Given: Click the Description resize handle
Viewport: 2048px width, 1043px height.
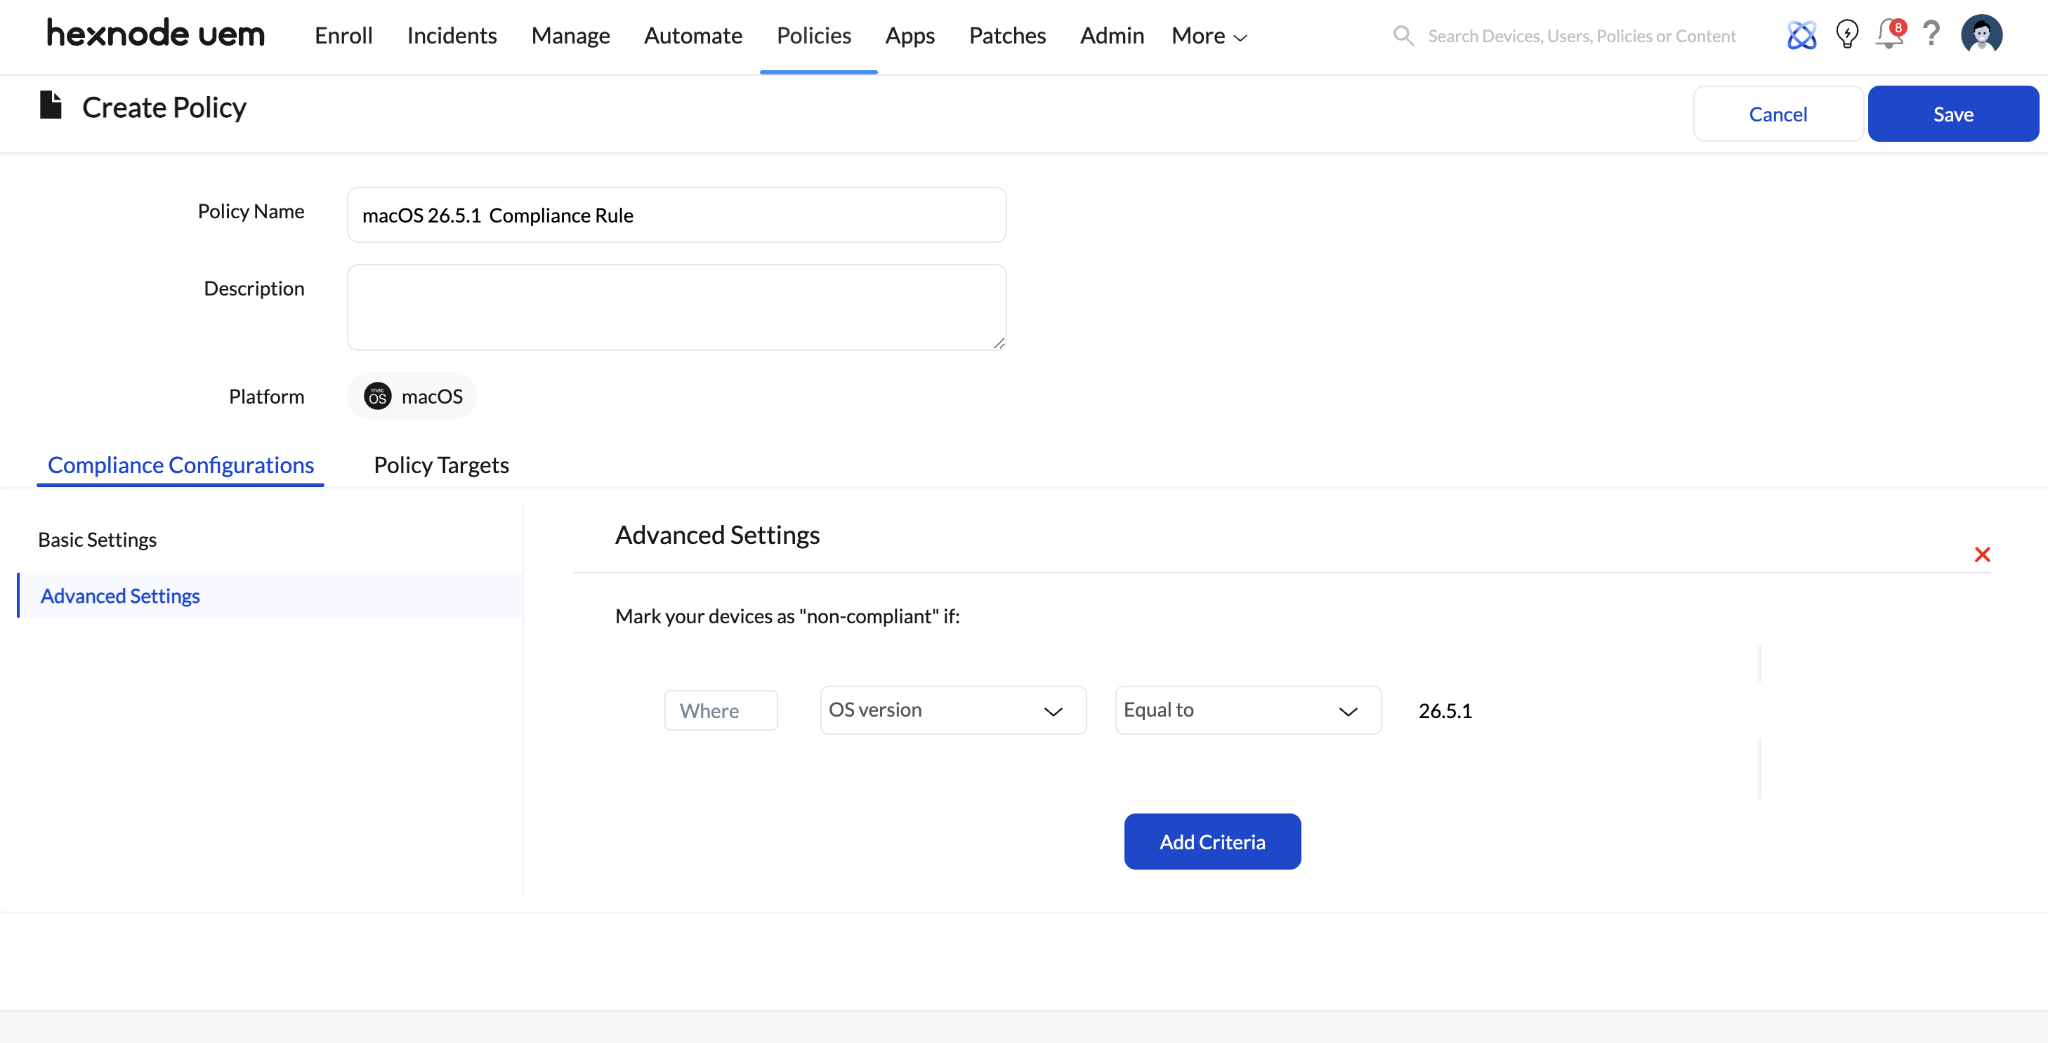Looking at the screenshot, I should click(x=999, y=343).
